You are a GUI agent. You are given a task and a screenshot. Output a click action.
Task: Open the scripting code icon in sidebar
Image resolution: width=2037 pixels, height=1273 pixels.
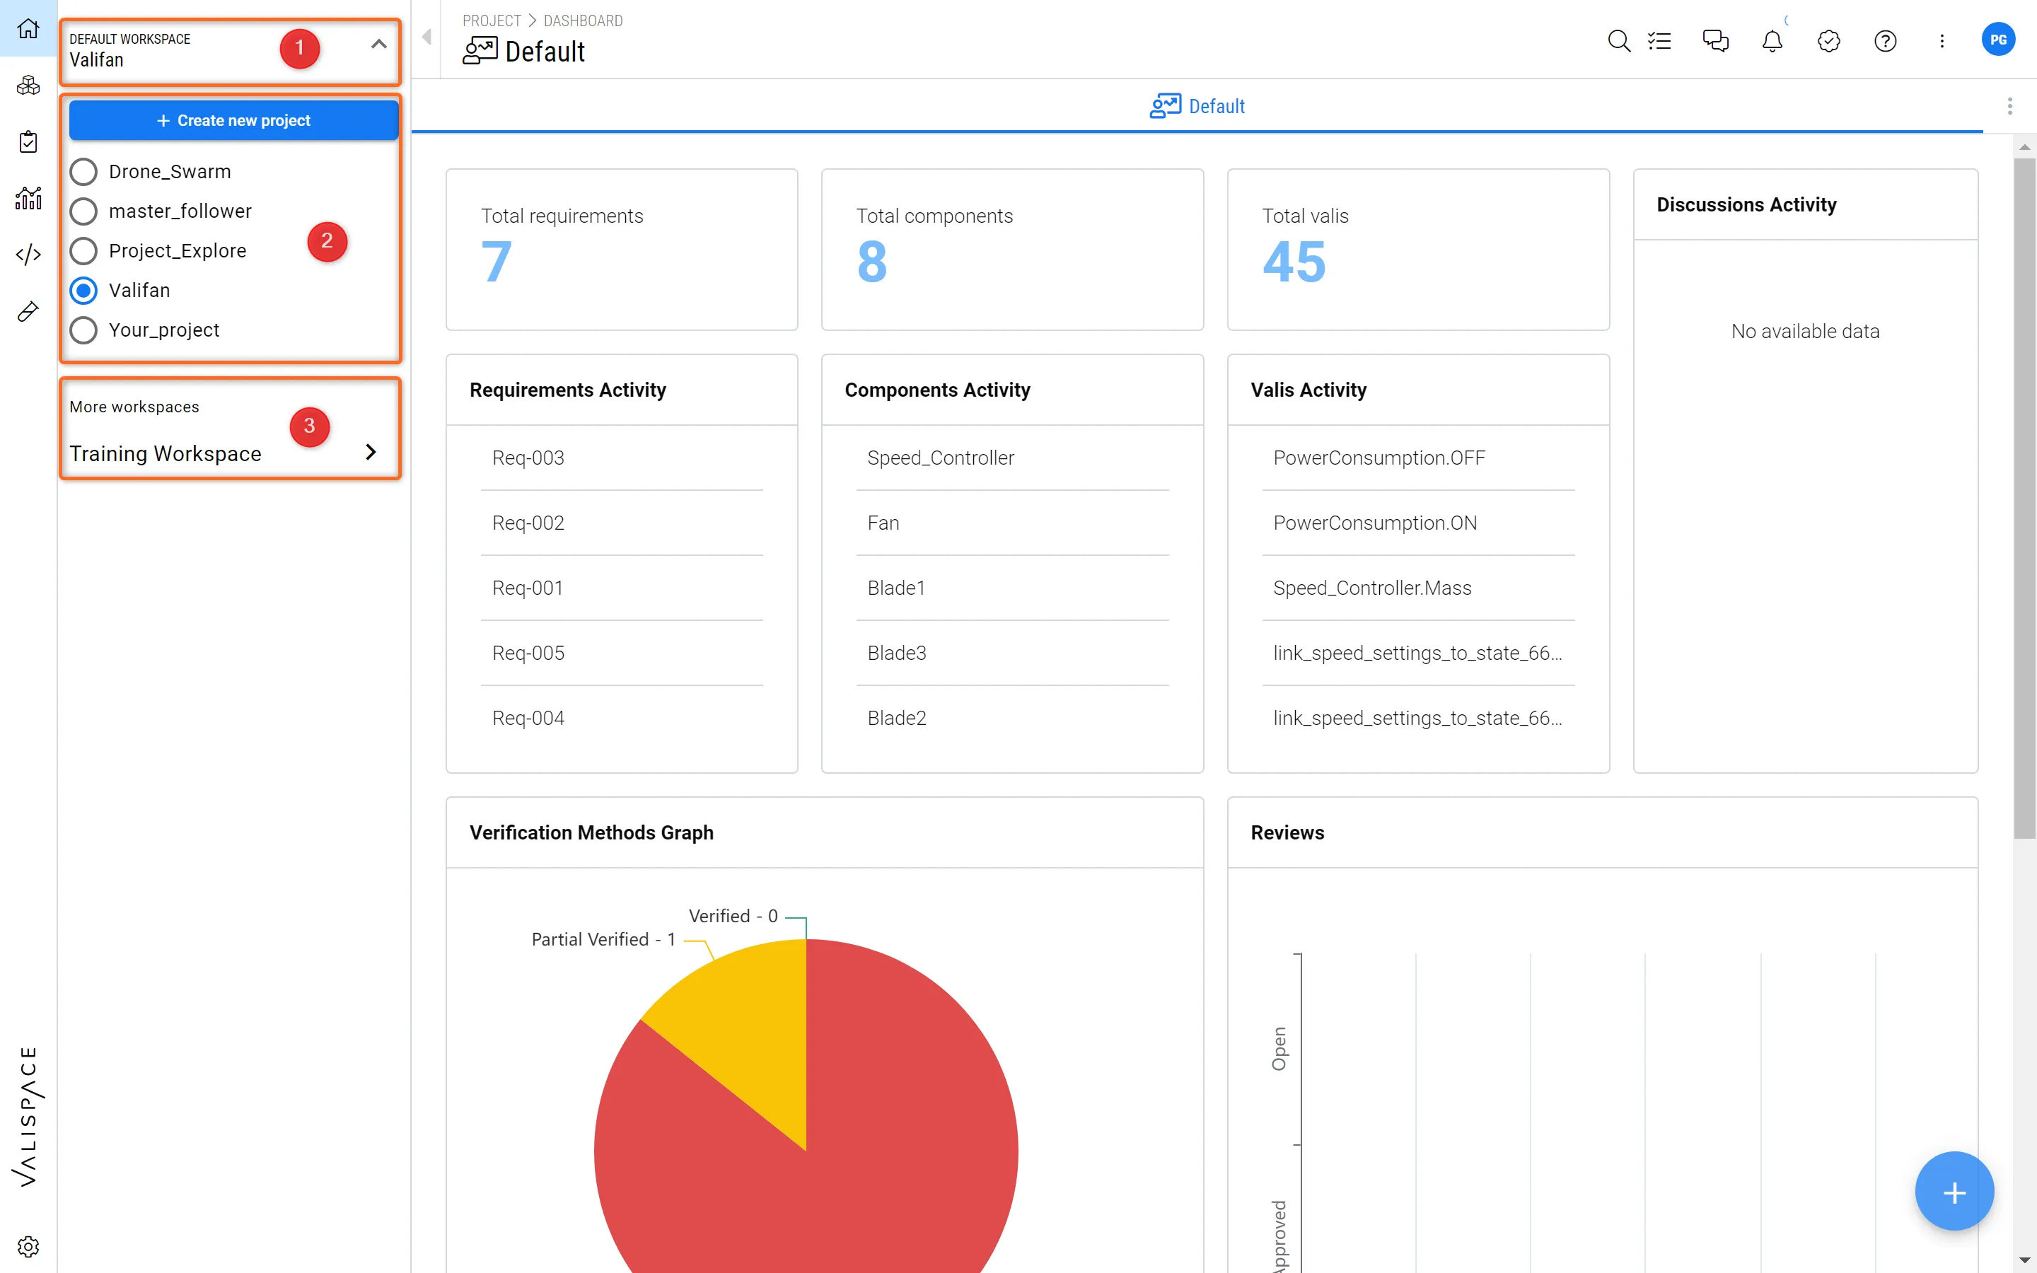[28, 255]
